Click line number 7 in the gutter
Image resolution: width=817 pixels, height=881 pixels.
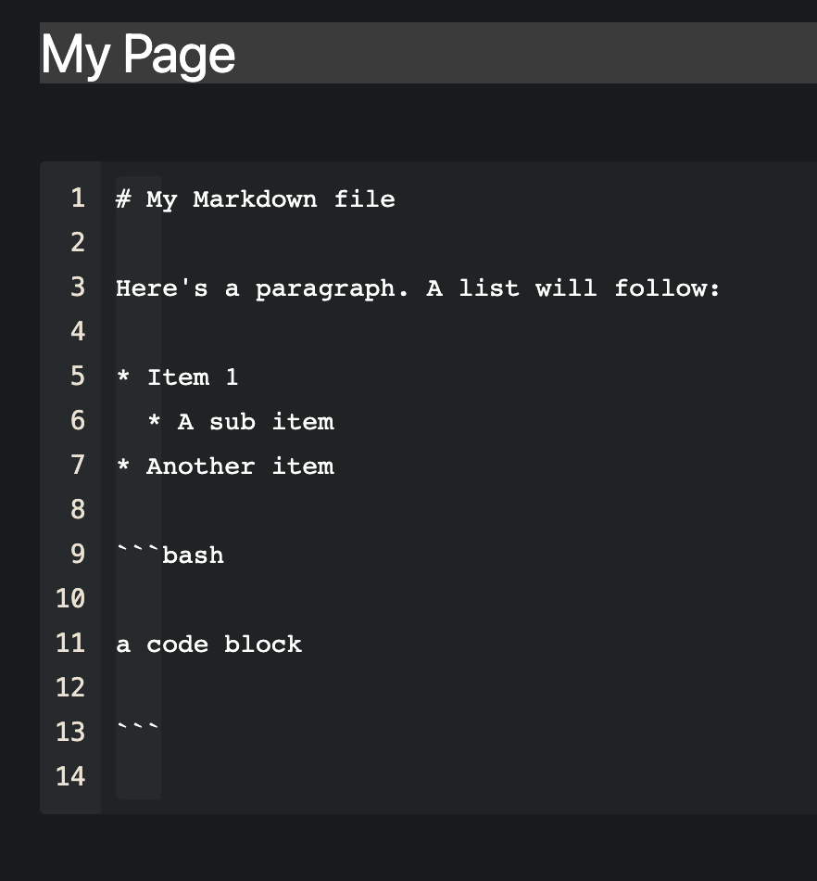(78, 465)
